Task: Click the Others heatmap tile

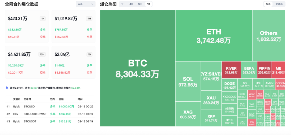Action: pyautogui.click(x=269, y=36)
